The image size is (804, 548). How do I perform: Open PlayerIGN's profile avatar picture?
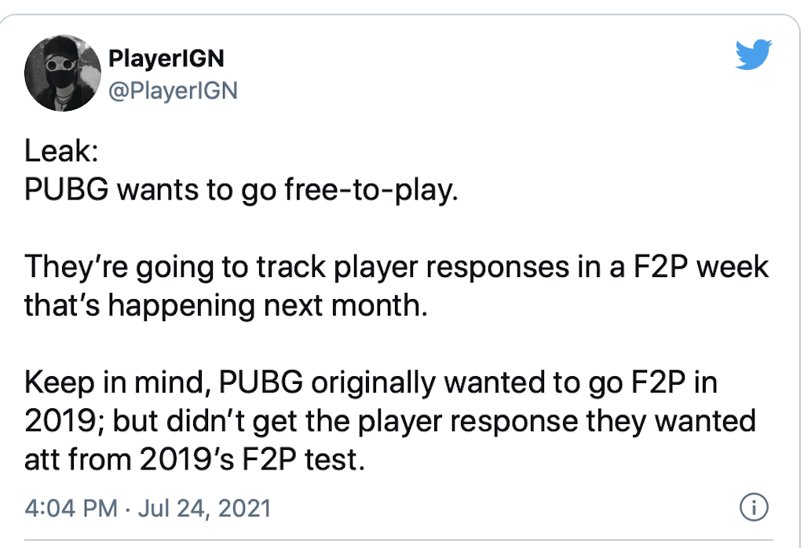point(61,75)
